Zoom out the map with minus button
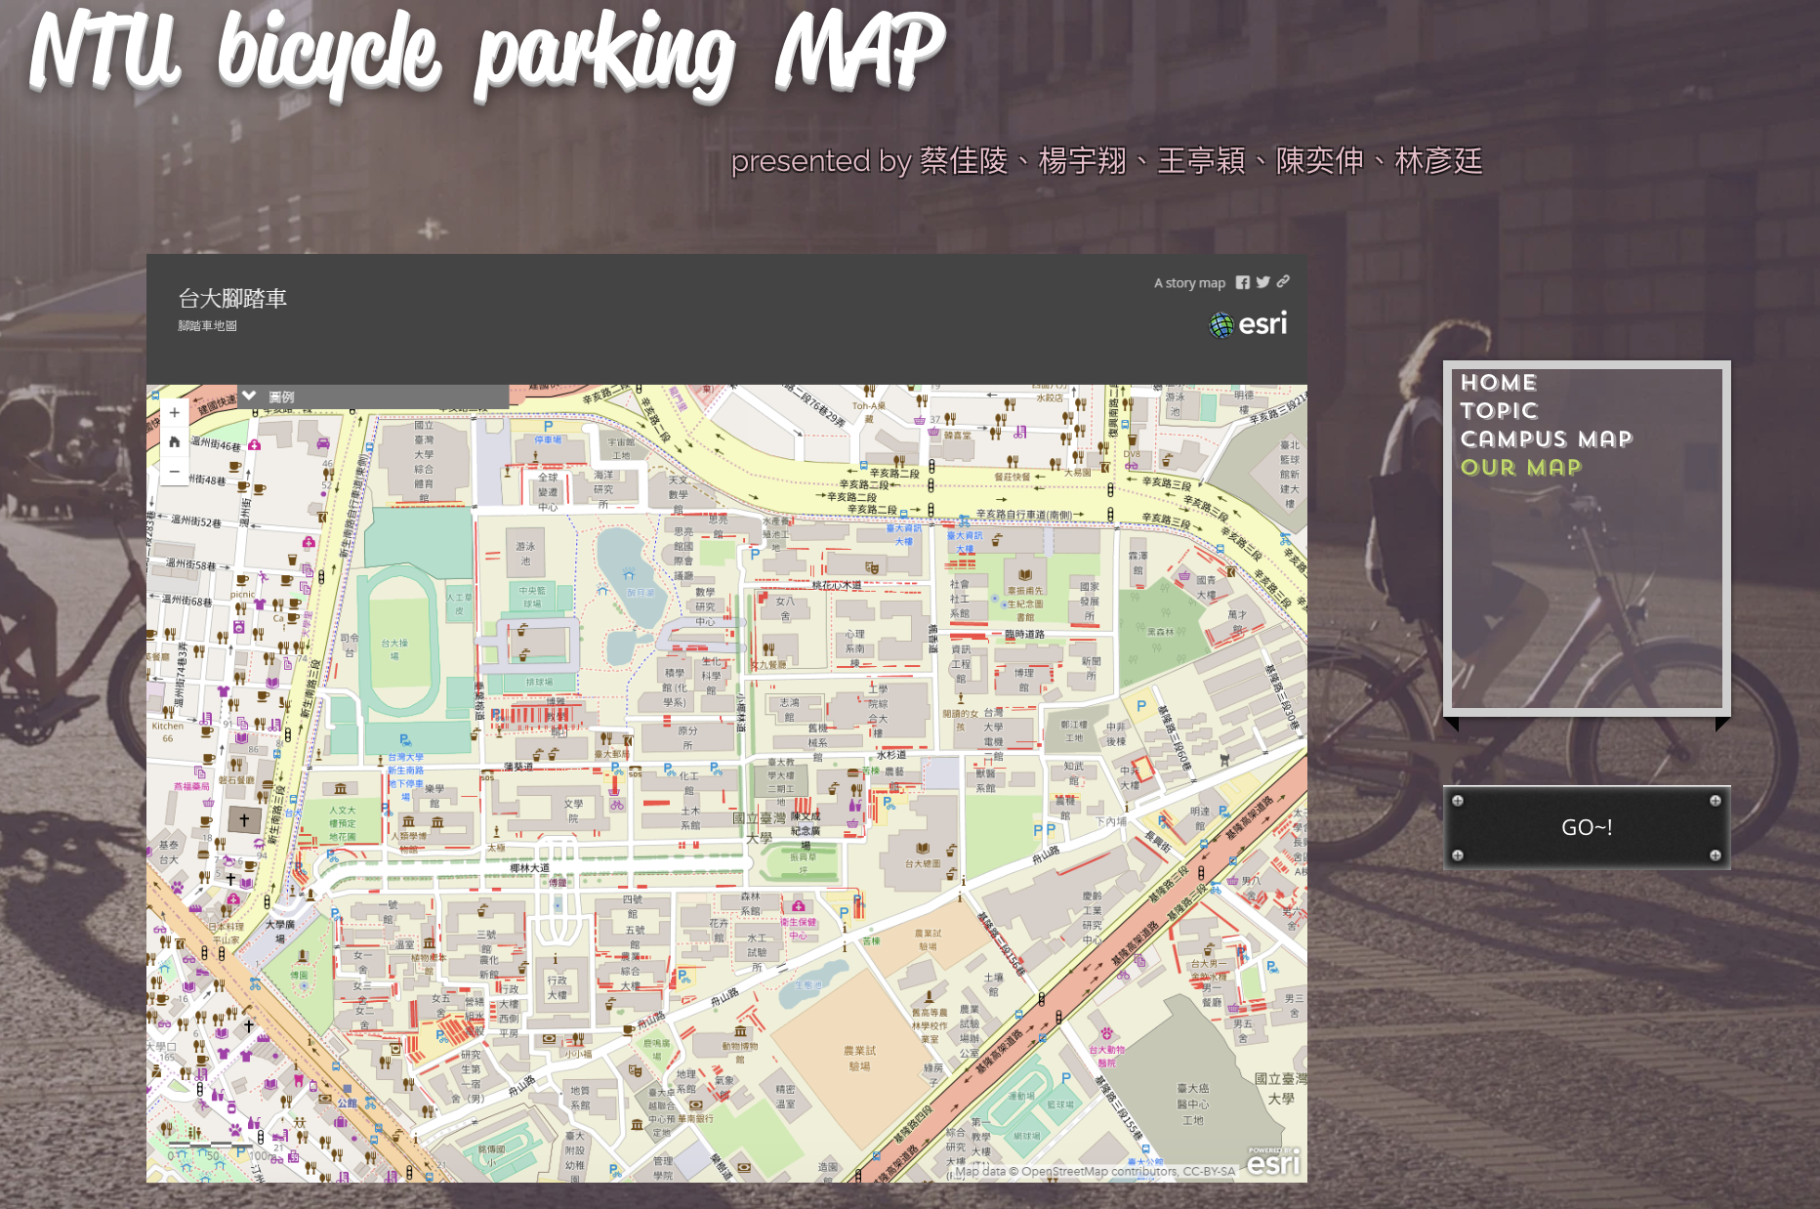The image size is (1820, 1209). pyautogui.click(x=174, y=472)
